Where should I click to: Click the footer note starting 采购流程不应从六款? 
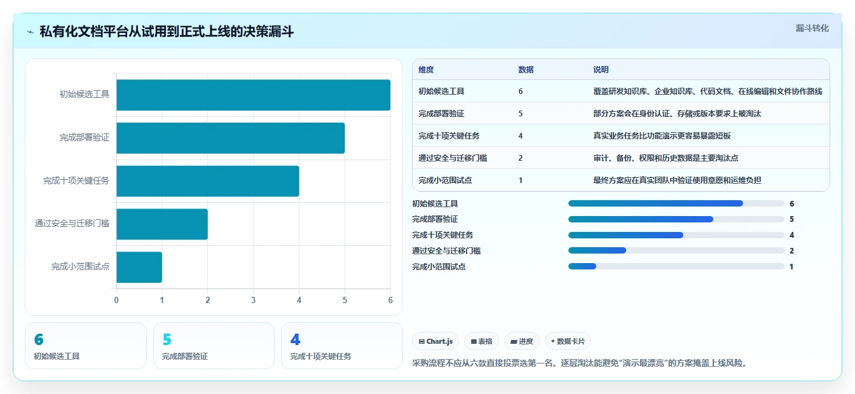coord(579,363)
